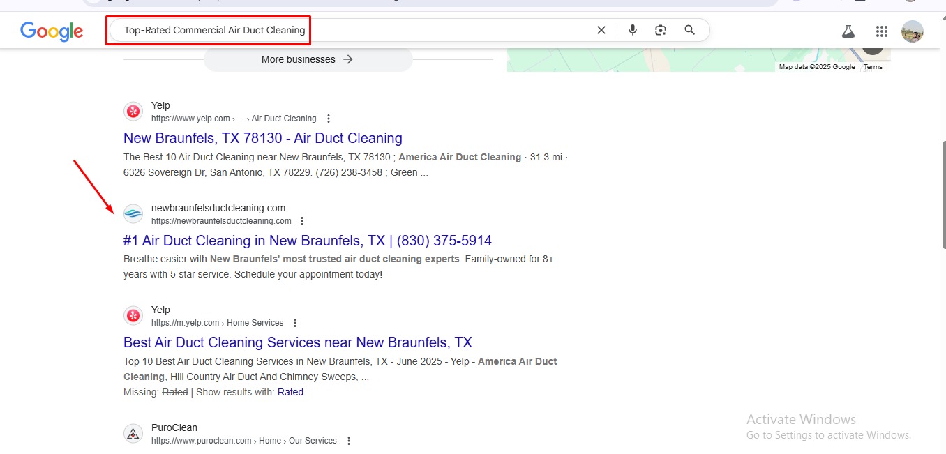The image size is (946, 454).
Task: Open "Best Air Duct Cleaning Services near New Braunfels"
Action: coord(297,342)
